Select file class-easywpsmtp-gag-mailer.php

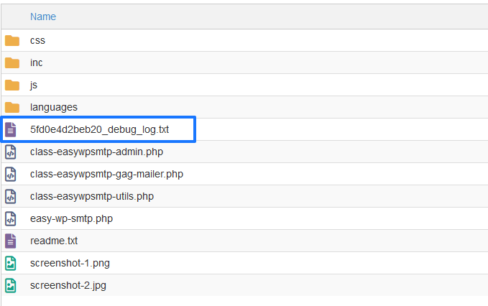tap(106, 174)
